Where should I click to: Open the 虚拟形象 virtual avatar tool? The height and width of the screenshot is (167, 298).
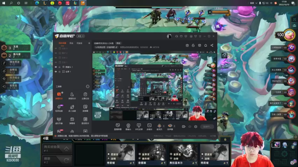coord(59,121)
